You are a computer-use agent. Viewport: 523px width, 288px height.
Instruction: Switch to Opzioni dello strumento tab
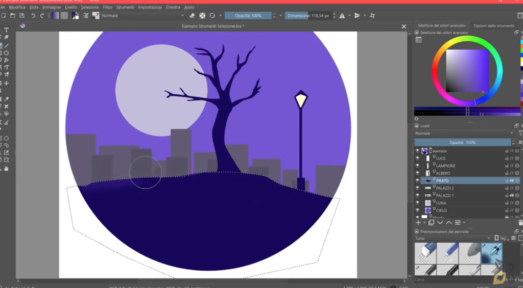tap(494, 25)
